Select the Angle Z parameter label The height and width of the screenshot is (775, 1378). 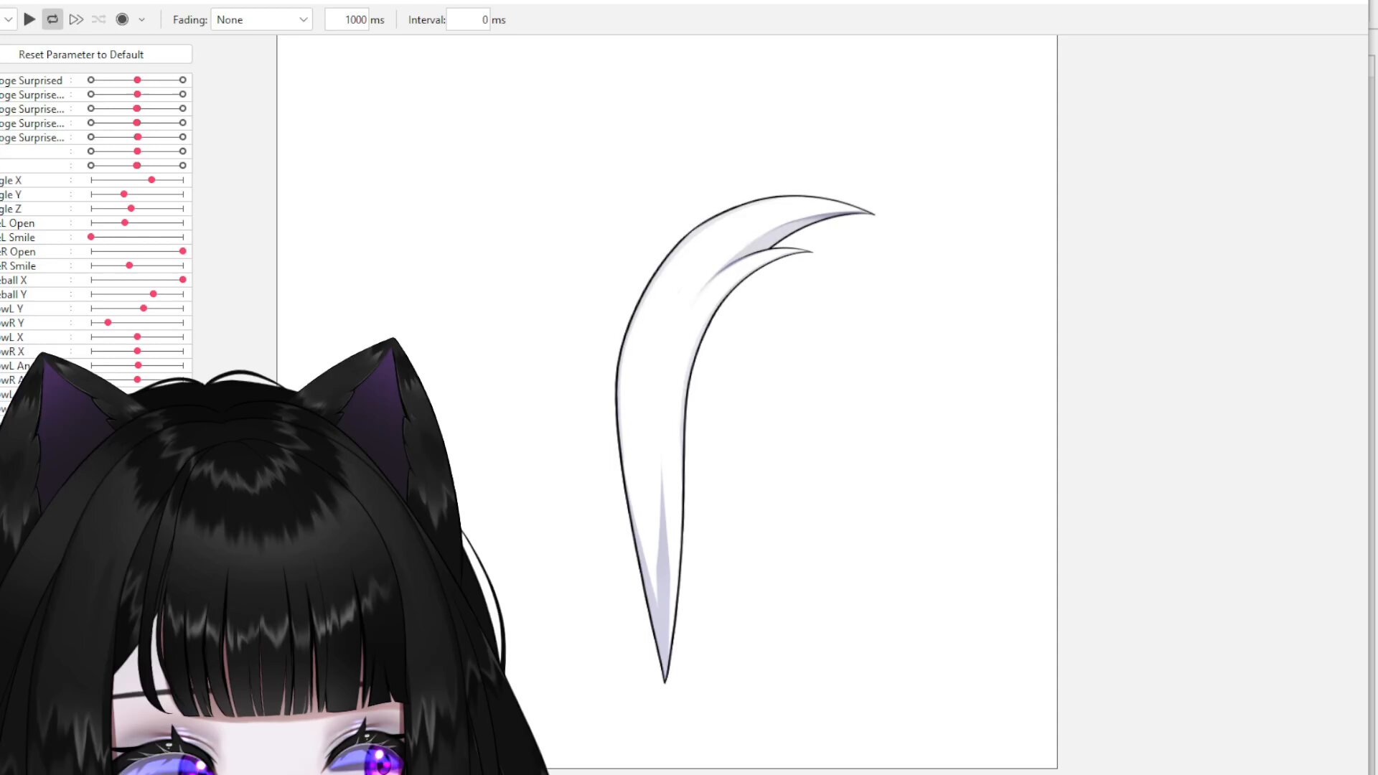[x=11, y=209]
